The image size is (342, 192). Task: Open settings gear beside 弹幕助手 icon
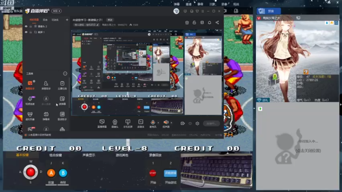pos(34,81)
